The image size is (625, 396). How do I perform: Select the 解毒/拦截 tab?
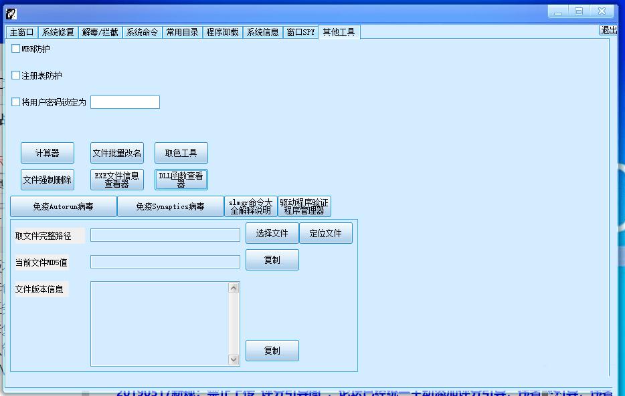pos(100,32)
